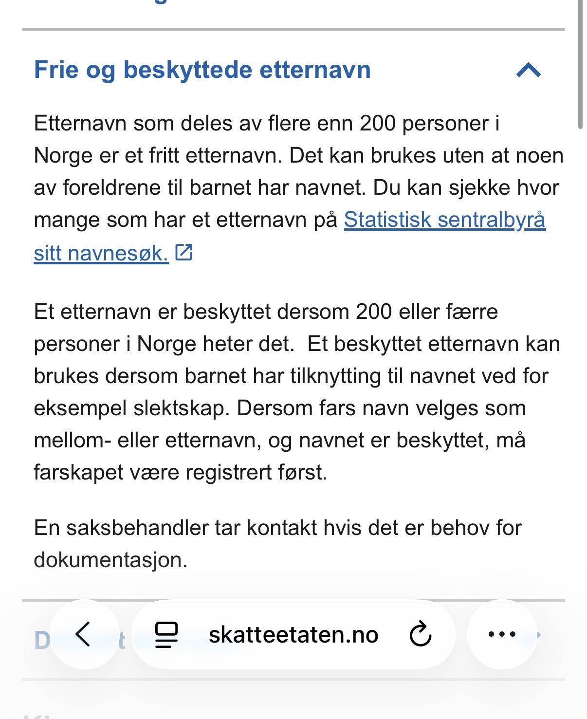The width and height of the screenshot is (587, 719).
Task: Open the 'Statistisk sentralbyrå' link
Action: tap(444, 220)
